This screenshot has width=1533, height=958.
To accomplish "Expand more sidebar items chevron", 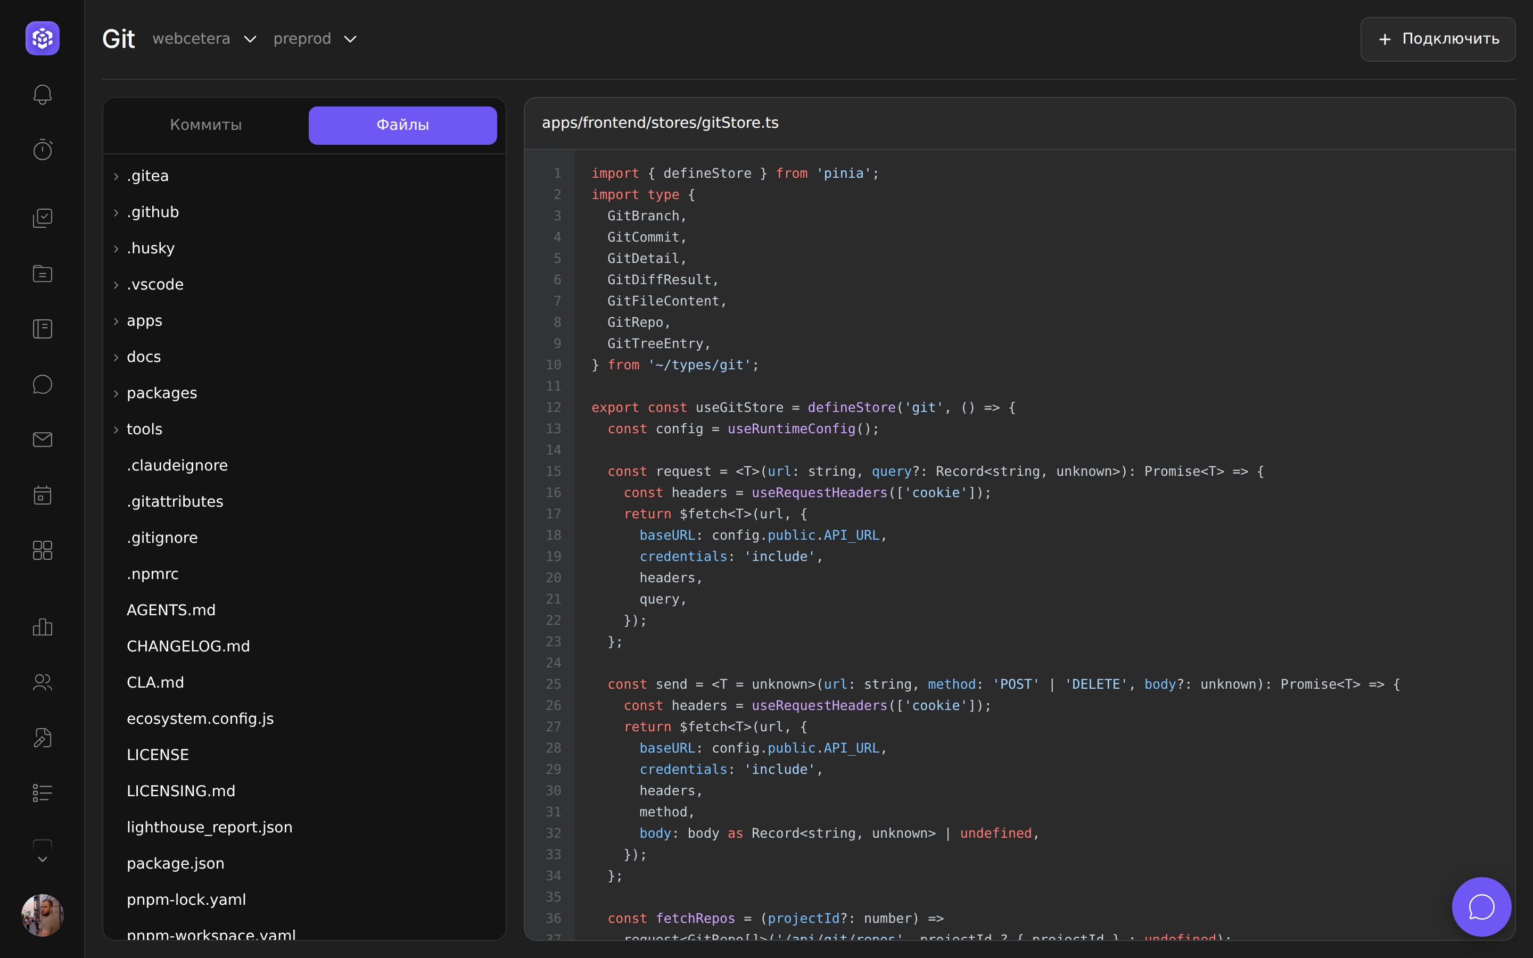I will pos(43,859).
